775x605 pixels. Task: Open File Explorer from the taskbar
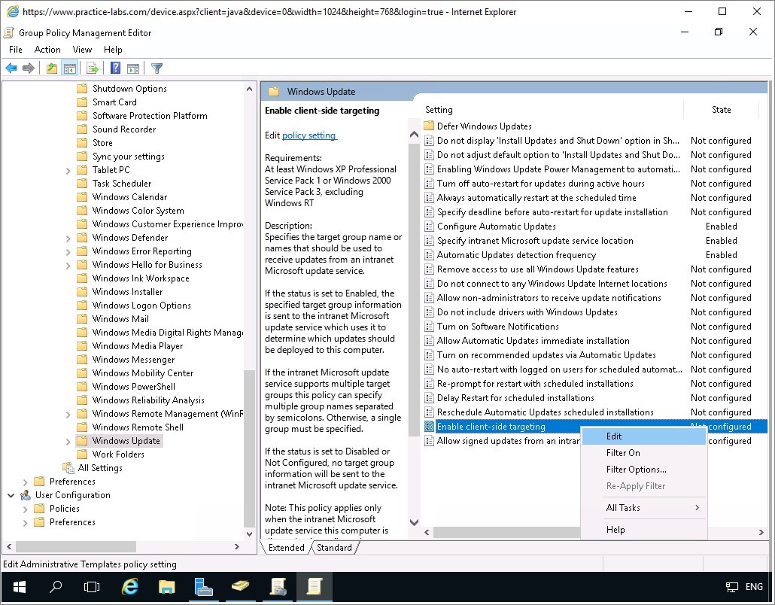[x=166, y=587]
